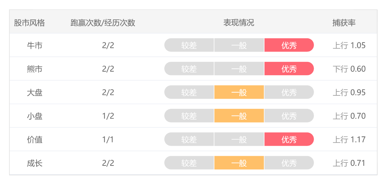Click the 跑赢次数/经历次数 column header
The height and width of the screenshot is (196, 387).
103,23
